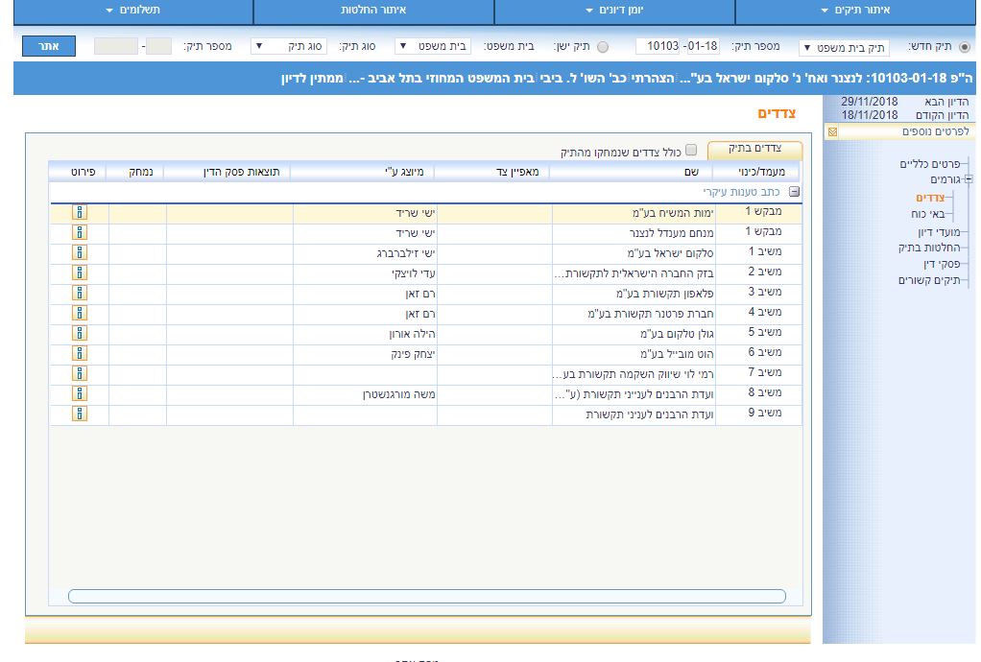Click the previous hearing date 18/11/2018

click(x=869, y=115)
